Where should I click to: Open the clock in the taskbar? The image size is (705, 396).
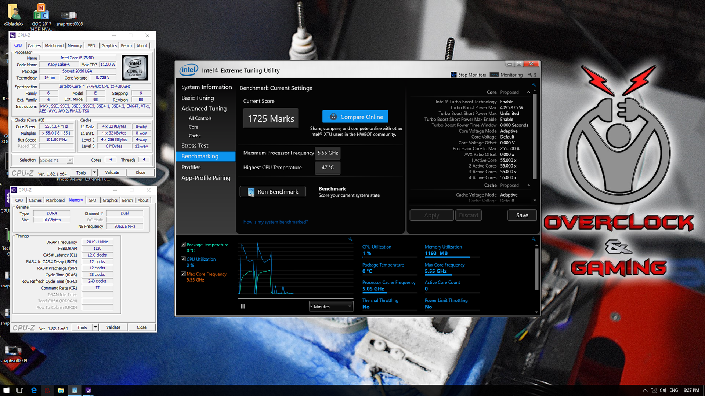pos(691,390)
